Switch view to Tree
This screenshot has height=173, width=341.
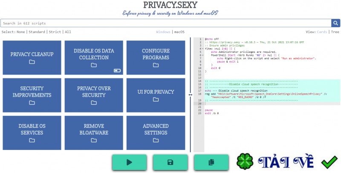[335, 32]
